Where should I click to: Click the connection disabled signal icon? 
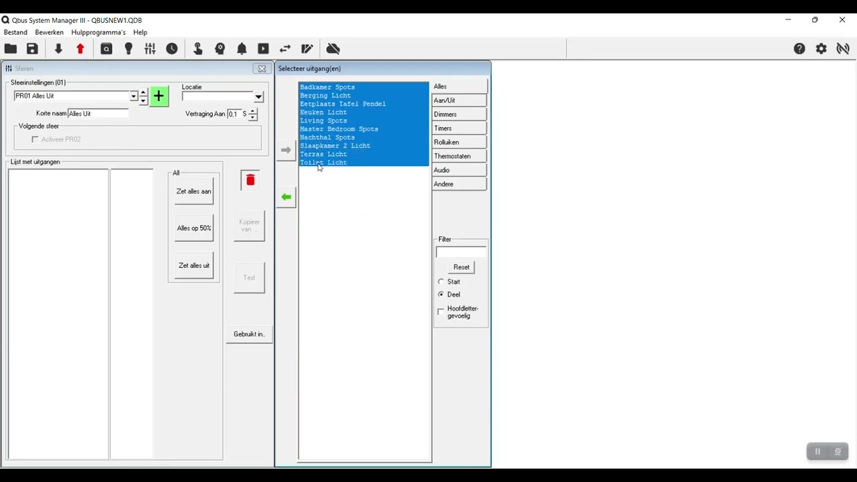coord(843,49)
